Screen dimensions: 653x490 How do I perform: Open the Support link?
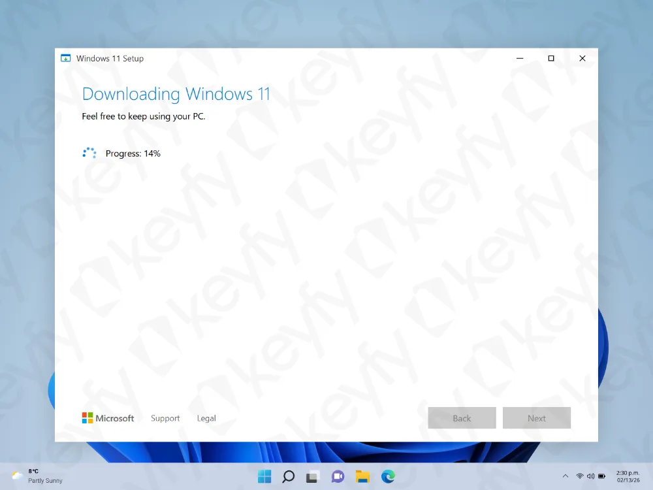point(165,418)
